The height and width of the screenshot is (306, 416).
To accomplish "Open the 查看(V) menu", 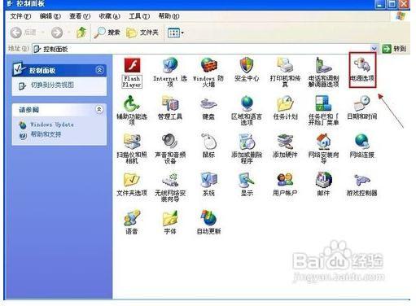I will pos(80,16).
